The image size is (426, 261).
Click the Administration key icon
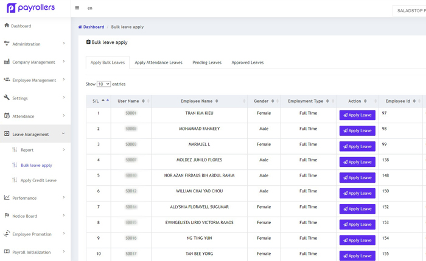coord(7,43)
